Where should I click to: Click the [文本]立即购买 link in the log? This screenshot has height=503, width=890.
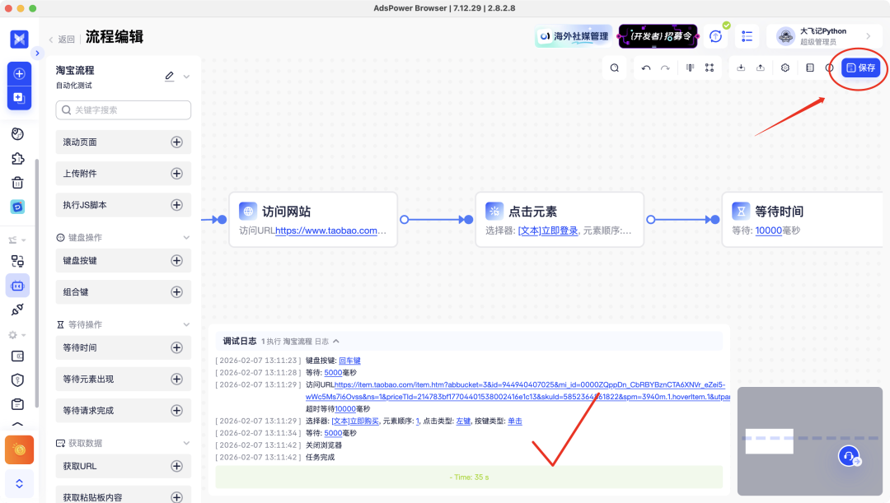click(x=355, y=421)
